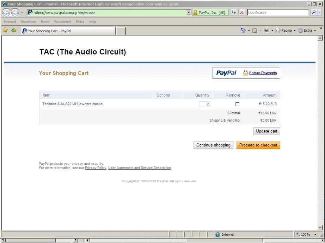The height and width of the screenshot is (243, 325).
Task: Open the Privacy Policy link
Action: coord(96,168)
